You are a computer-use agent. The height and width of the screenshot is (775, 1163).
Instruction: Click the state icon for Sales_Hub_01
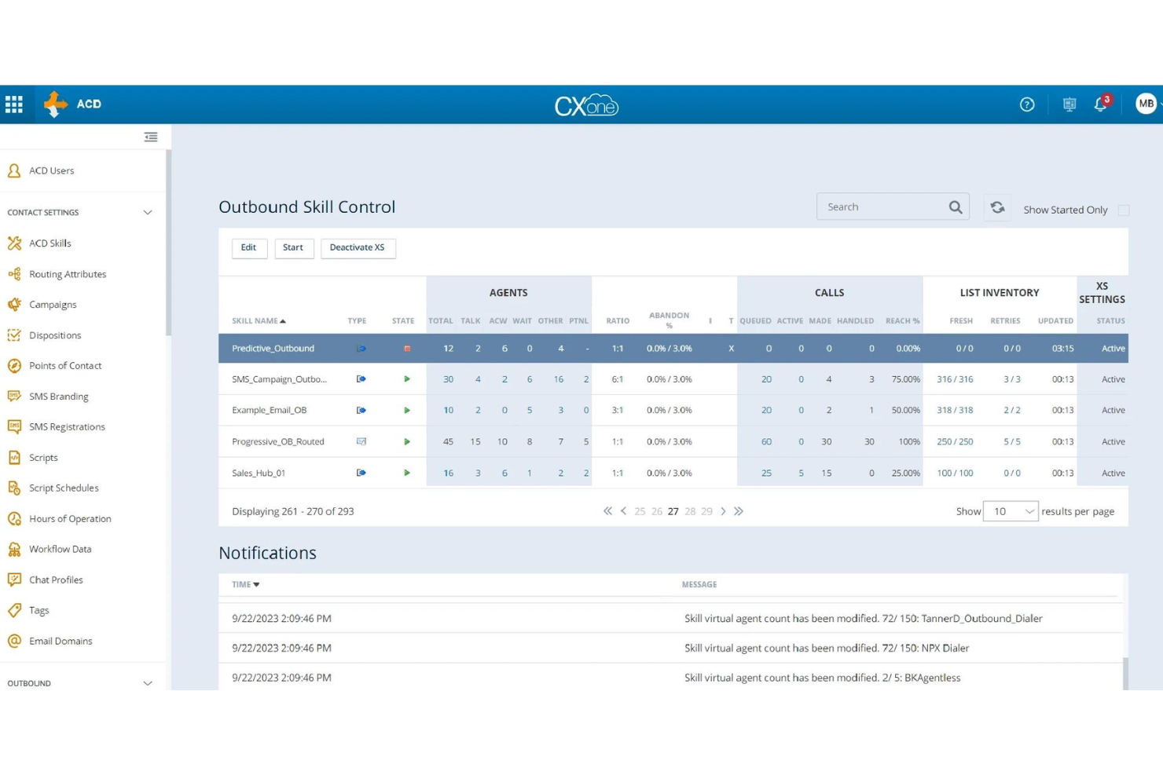coord(407,473)
